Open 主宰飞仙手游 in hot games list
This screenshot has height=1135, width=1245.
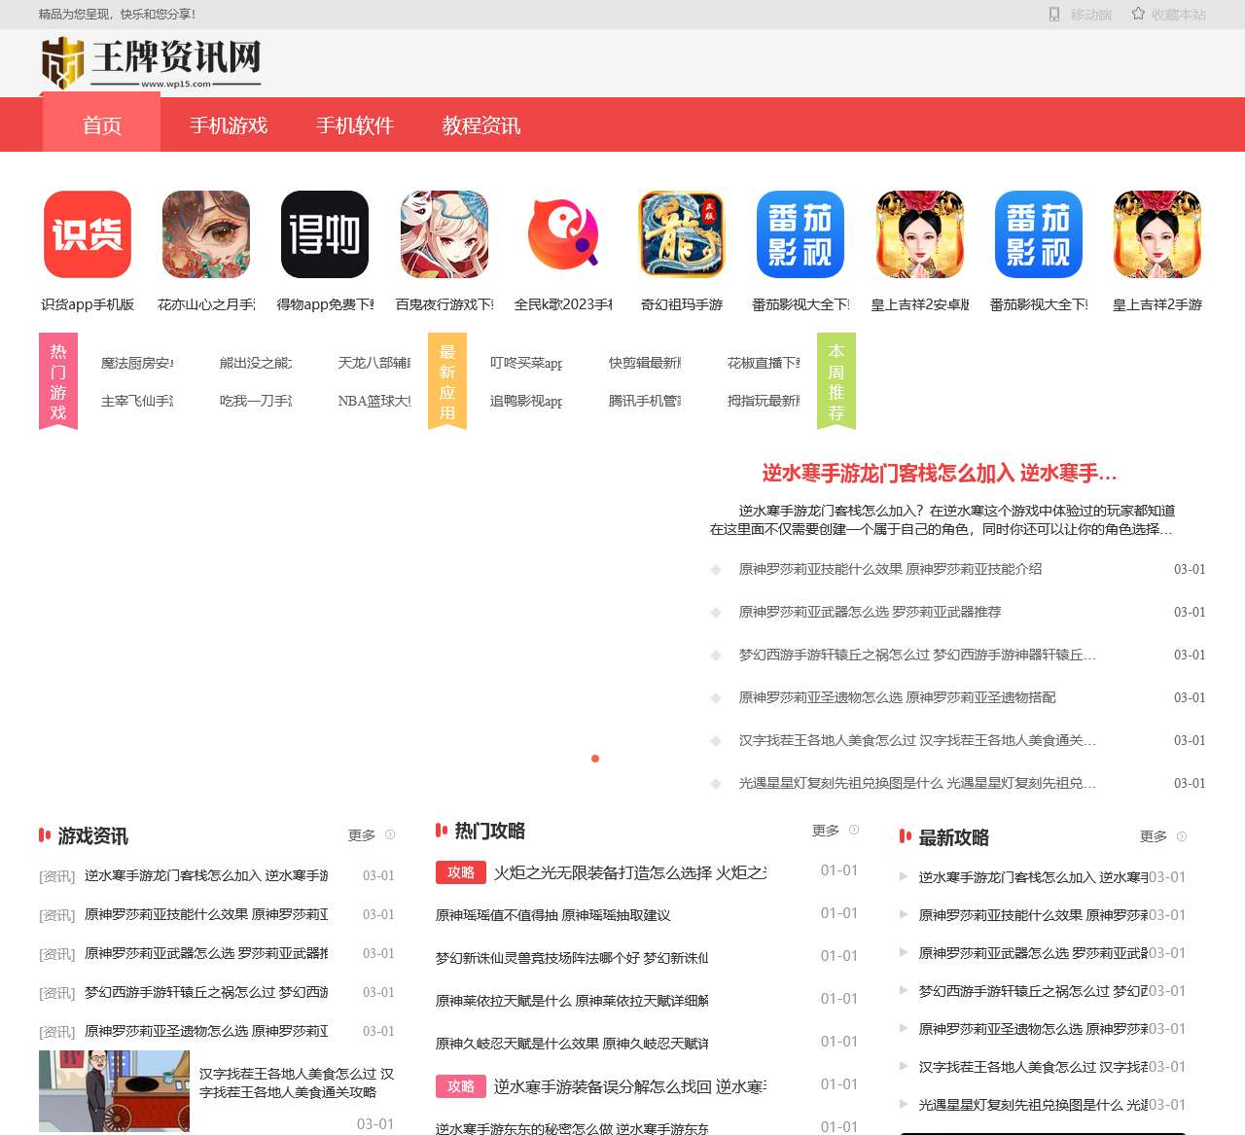[137, 401]
